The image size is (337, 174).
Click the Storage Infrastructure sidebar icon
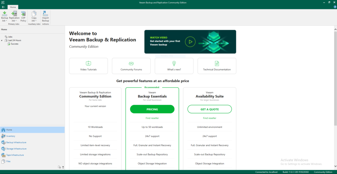pos(3,149)
